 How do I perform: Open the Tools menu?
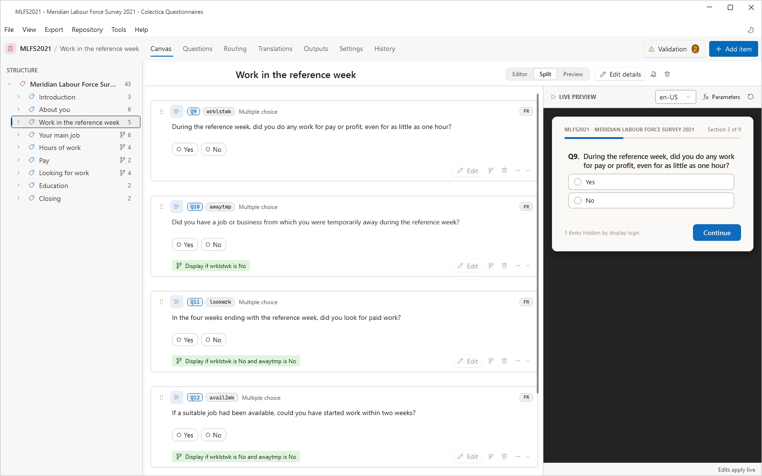(119, 30)
